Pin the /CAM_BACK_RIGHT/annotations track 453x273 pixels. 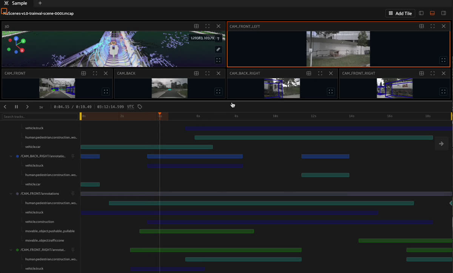(x=73, y=156)
